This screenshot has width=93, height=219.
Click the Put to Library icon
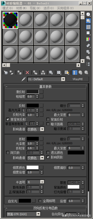pos(51,72)
